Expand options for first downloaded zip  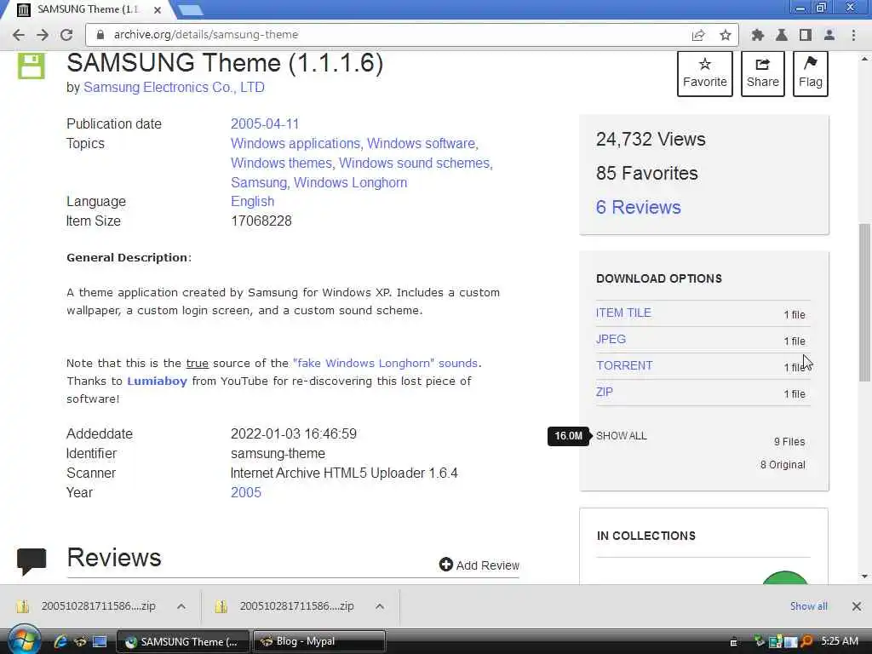point(181,606)
